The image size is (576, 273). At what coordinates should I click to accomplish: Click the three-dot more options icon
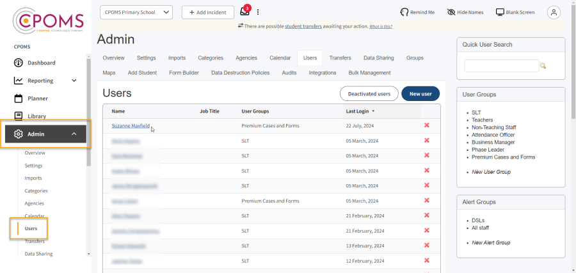(258, 12)
